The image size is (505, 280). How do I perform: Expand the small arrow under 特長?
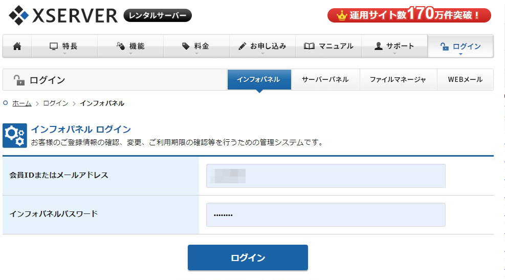(x=64, y=54)
